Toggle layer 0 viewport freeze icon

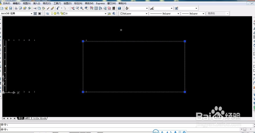[x=58, y=14]
